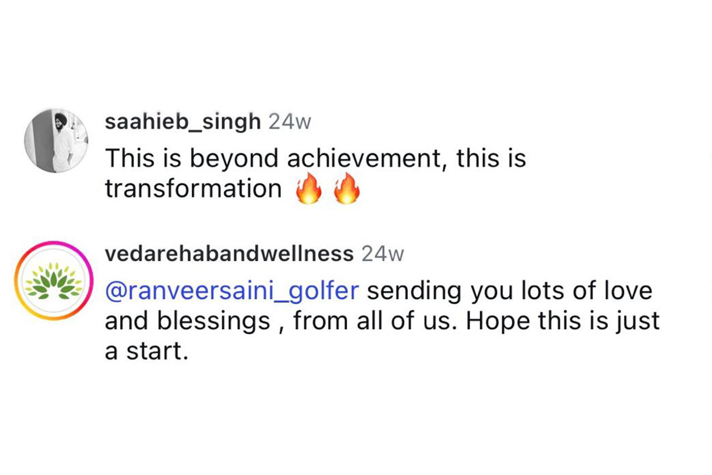
Task: Click the saahieb_singh username
Action: (183, 122)
